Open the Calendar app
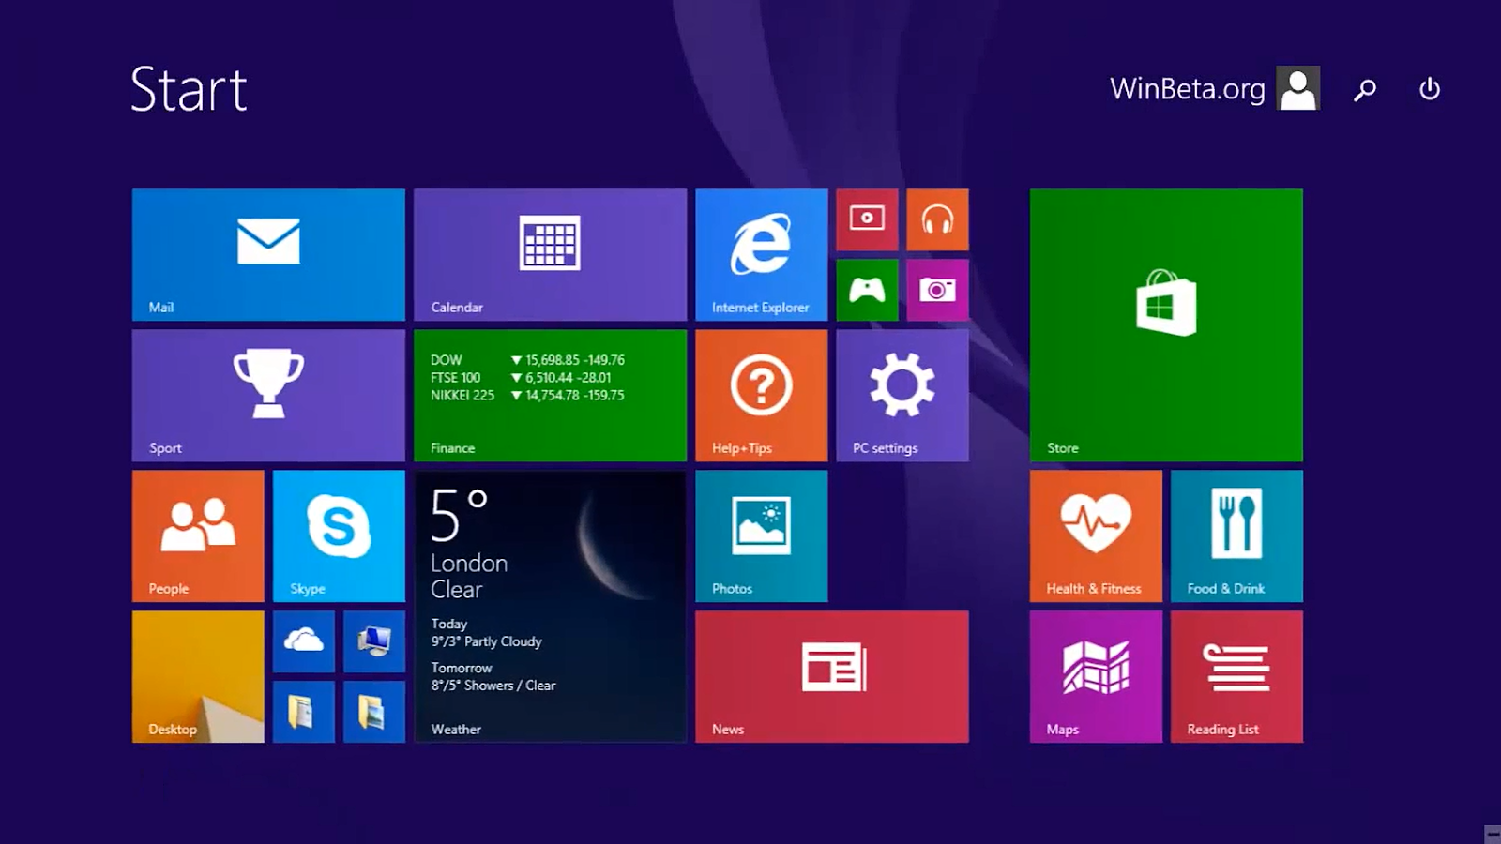The height and width of the screenshot is (844, 1501). point(550,253)
